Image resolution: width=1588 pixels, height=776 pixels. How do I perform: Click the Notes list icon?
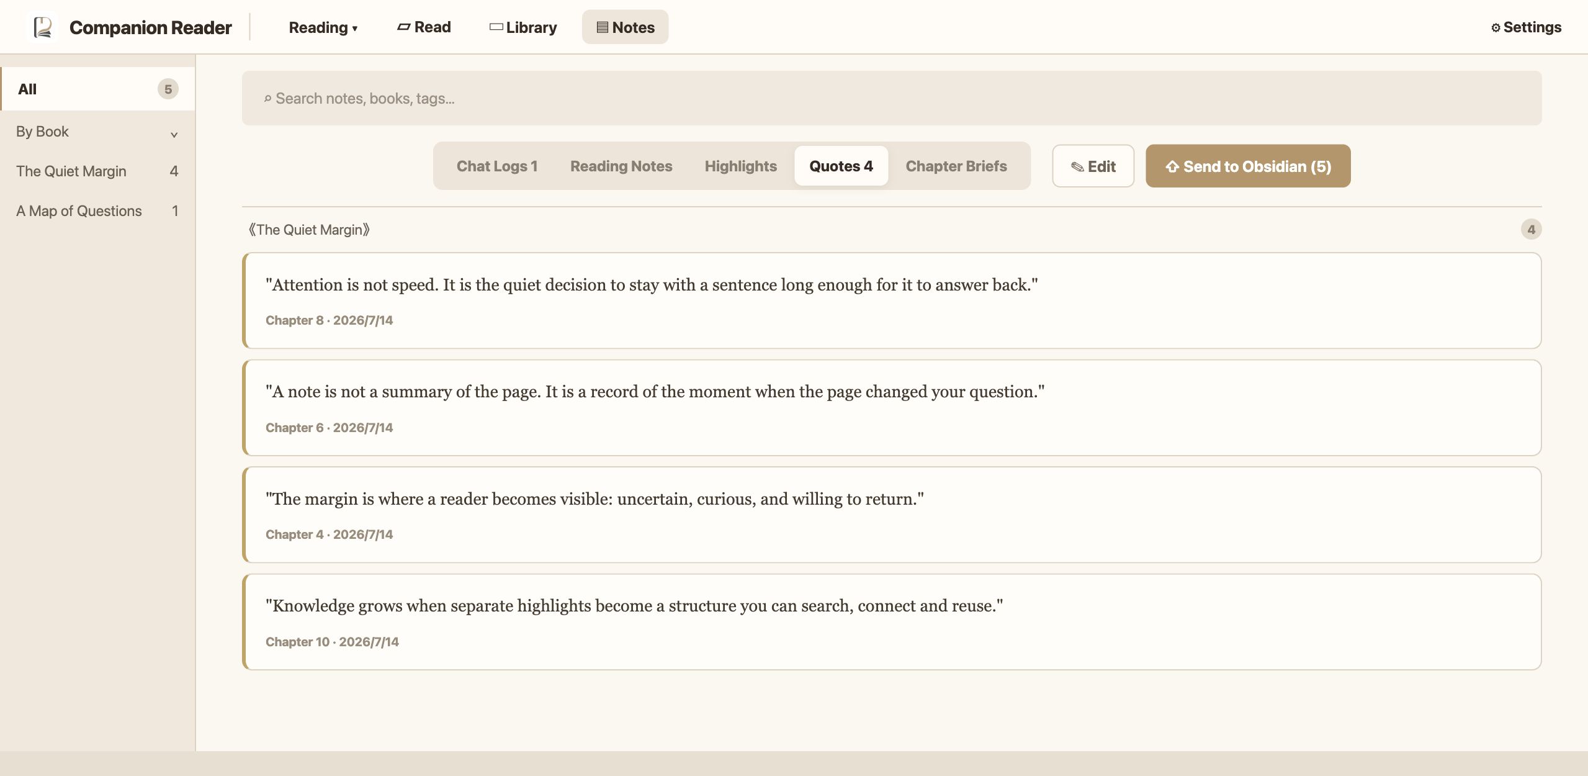coord(602,27)
